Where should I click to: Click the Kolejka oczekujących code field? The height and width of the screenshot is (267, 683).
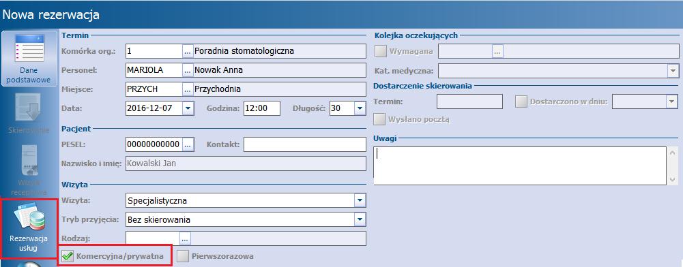click(465, 51)
